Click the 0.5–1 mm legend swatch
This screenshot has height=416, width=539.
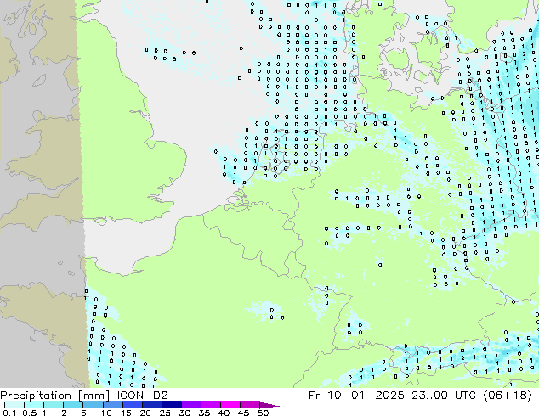tap(34, 405)
